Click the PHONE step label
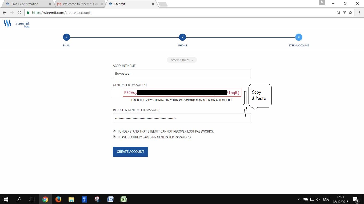 tap(183, 46)
